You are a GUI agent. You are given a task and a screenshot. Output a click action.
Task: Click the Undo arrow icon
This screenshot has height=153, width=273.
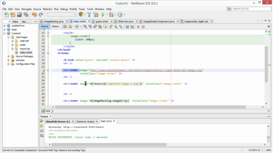34,15
